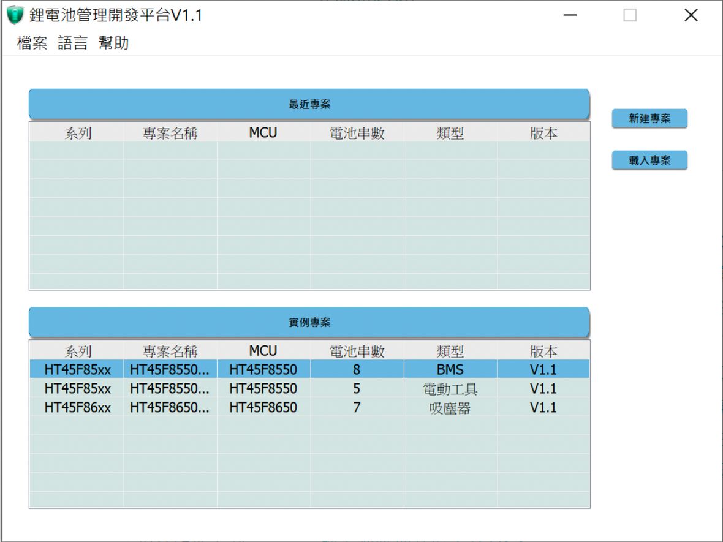Select the 吸塵器 type cell
The height and width of the screenshot is (542, 723).
450,407
